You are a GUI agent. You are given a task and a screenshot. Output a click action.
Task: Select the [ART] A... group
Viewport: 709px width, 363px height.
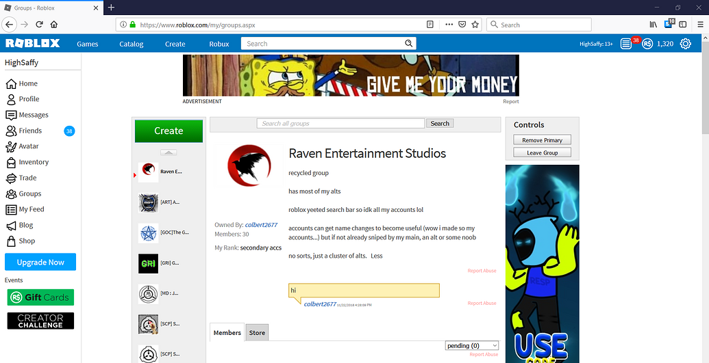[159, 203]
